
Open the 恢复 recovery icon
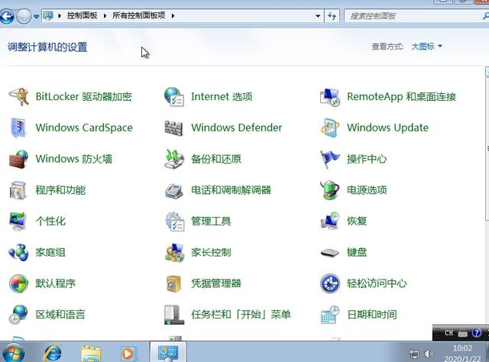coord(330,221)
